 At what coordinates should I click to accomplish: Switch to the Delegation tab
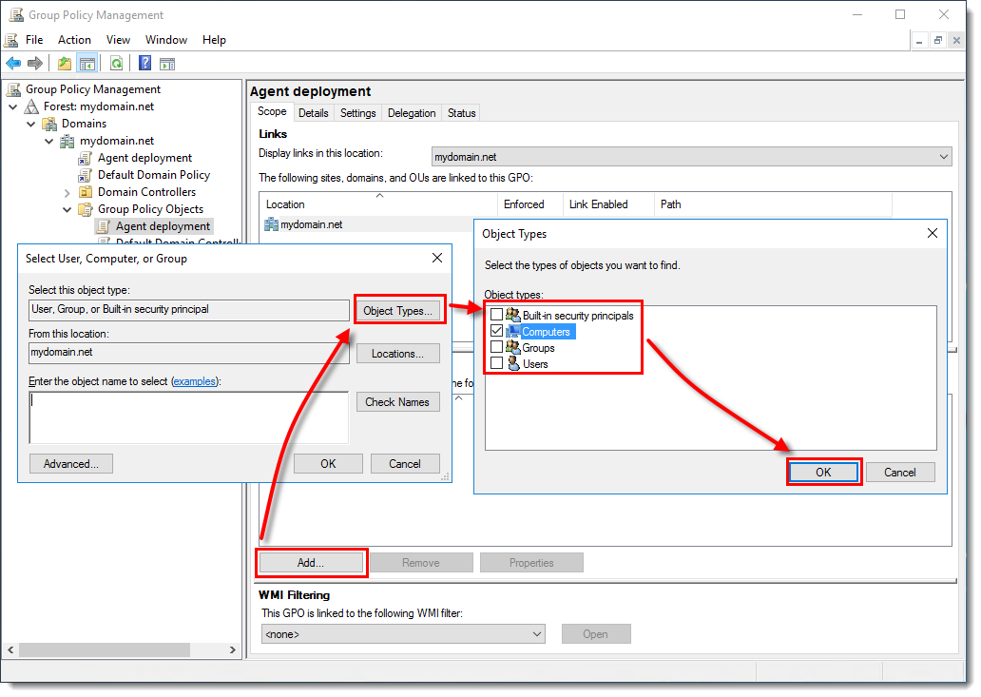point(412,113)
